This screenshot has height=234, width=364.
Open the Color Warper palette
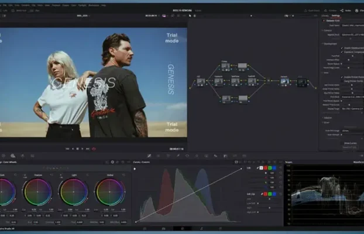(x=169, y=156)
